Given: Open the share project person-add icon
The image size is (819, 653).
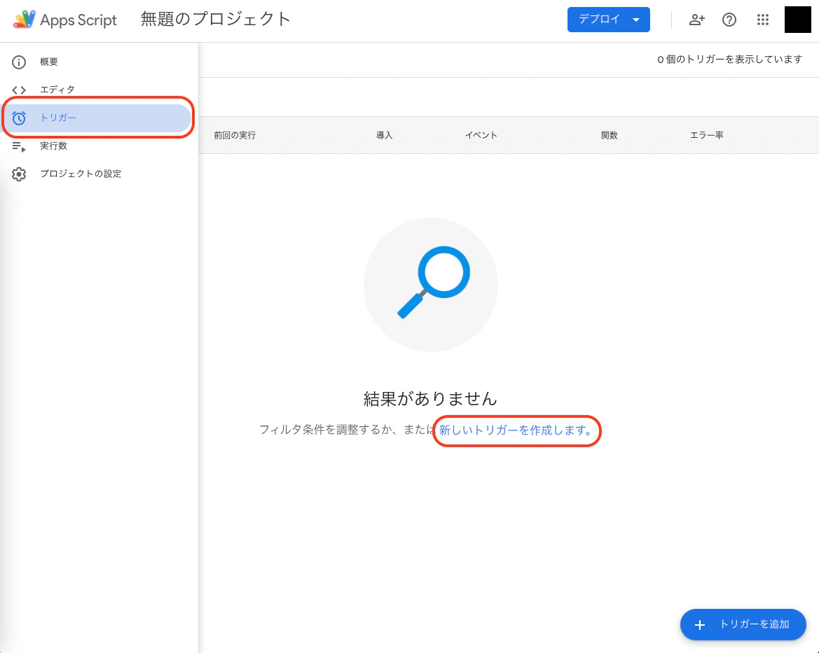Looking at the screenshot, I should pos(696,20).
